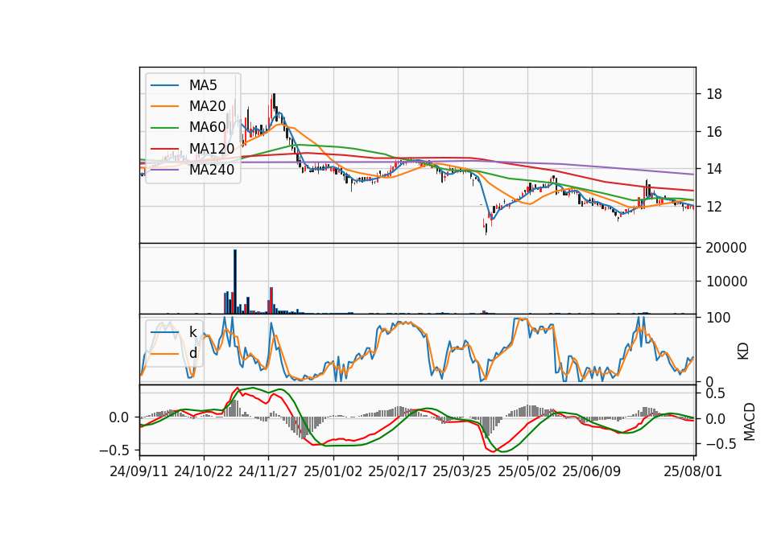Click the MA120 legend label
The width and height of the screenshot is (773, 555).
[x=212, y=148]
